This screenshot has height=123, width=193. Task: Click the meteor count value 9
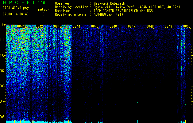click(44, 14)
